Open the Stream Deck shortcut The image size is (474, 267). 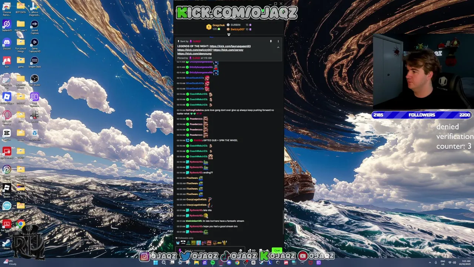point(34,62)
